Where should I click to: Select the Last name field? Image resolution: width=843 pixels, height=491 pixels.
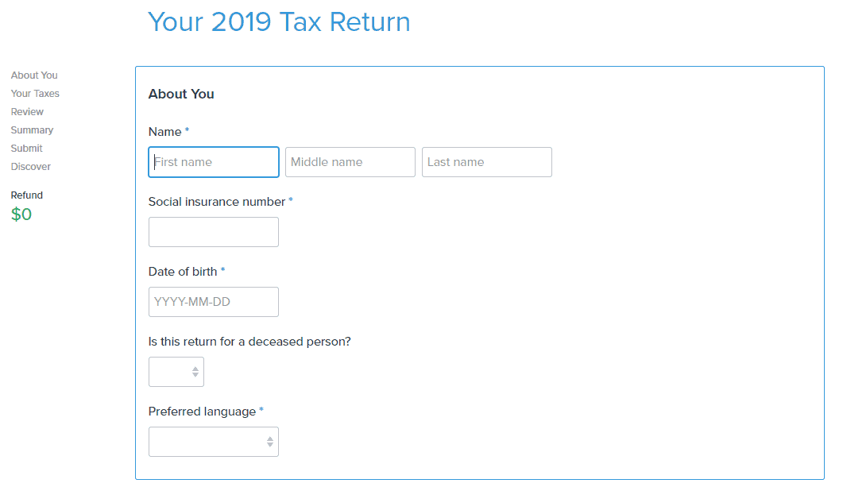click(x=486, y=162)
